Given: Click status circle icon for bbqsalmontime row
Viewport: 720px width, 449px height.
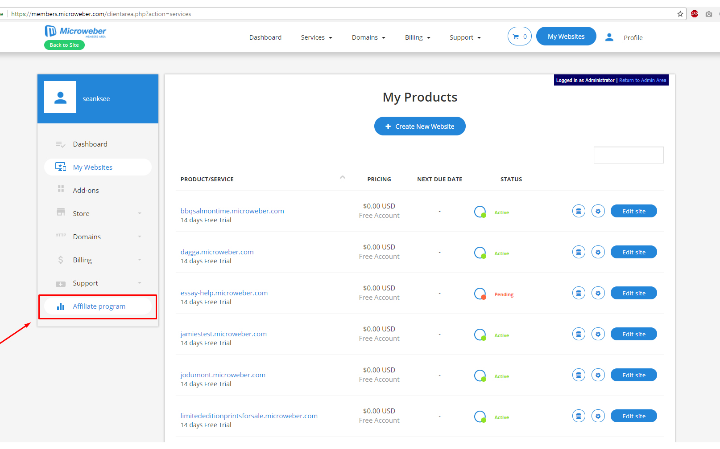Looking at the screenshot, I should (480, 212).
